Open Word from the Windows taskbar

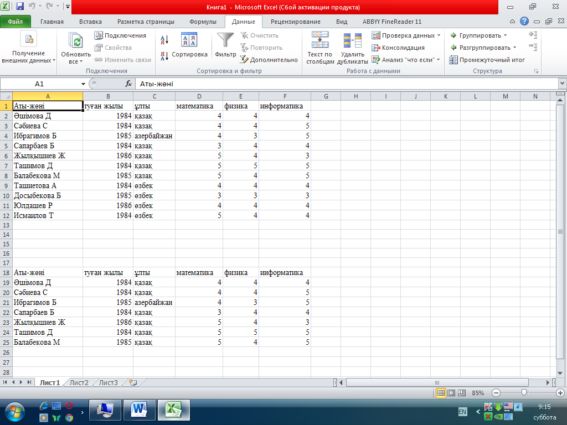(x=140, y=410)
